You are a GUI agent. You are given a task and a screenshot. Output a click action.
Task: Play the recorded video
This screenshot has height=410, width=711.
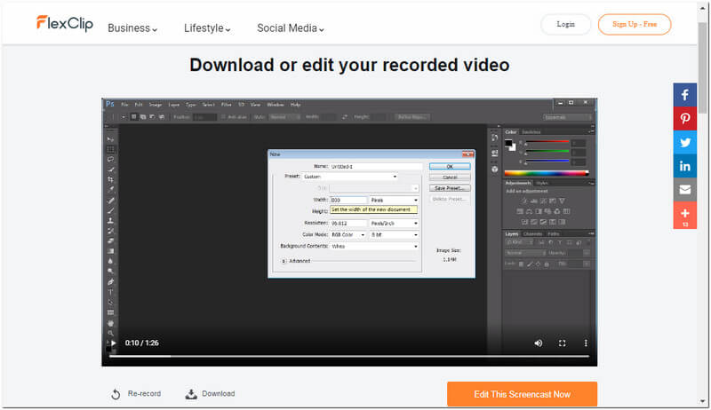click(x=114, y=343)
